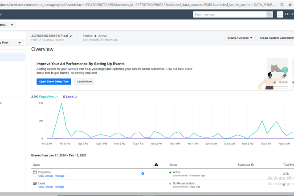Viewport: 294px width, 196px height.
Task: Edit pixel name with pencil icon
Action: click(71, 36)
